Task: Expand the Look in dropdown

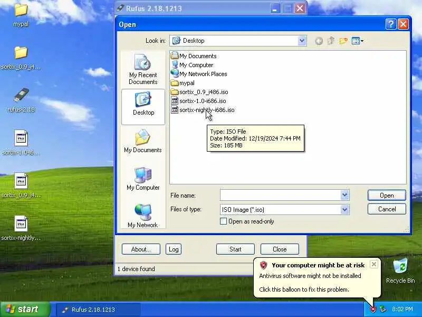Action: click(302, 41)
